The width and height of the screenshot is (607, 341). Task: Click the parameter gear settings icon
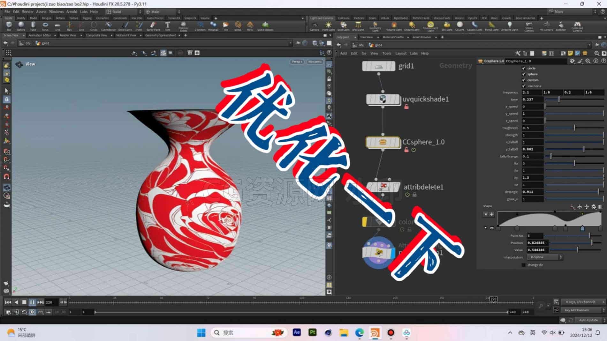[x=572, y=61]
